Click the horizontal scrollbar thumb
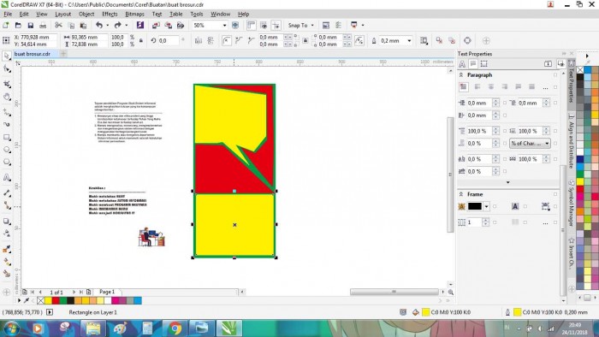This screenshot has height=337, width=599. click(394, 292)
